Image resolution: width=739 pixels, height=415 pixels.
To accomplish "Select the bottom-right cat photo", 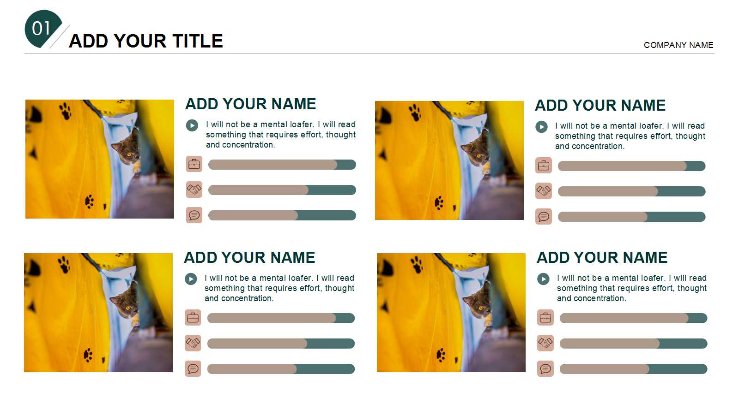I will tap(451, 313).
